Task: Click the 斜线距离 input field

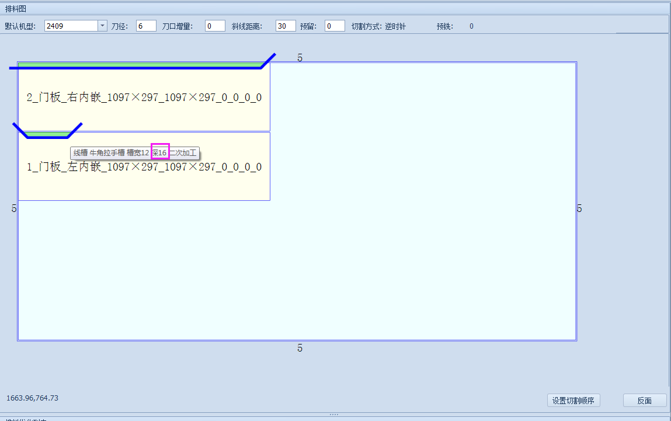Action: (286, 26)
